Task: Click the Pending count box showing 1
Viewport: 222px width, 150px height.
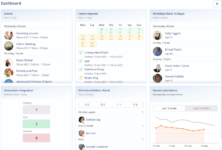Action: [37, 110]
